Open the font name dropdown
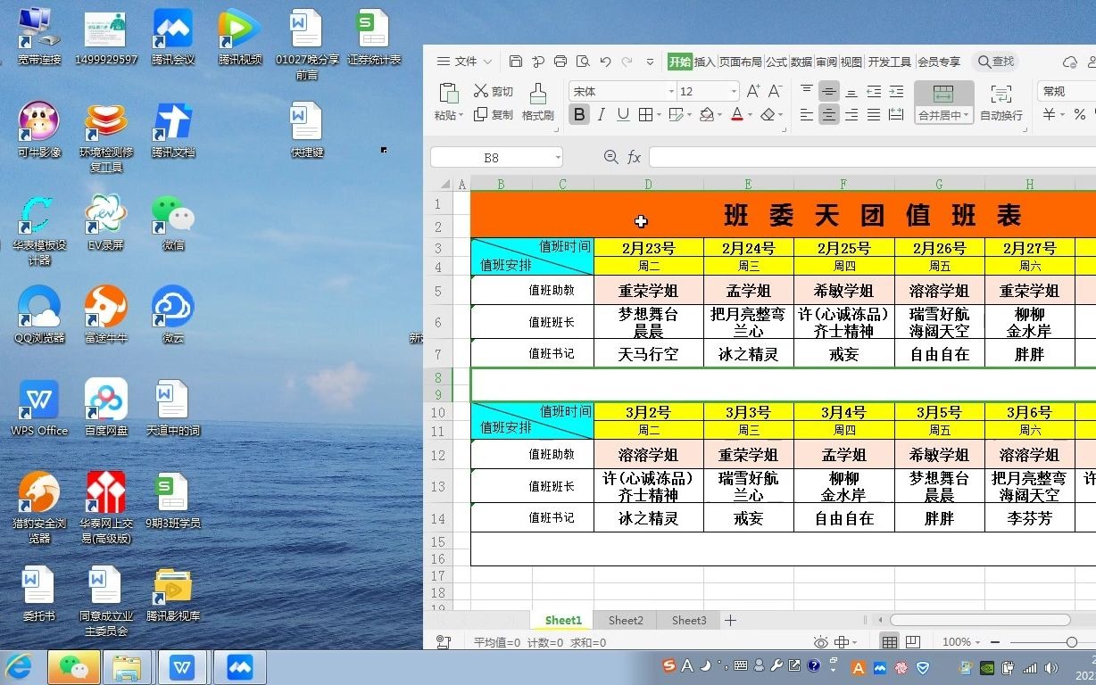1096x685 pixels. coord(670,90)
